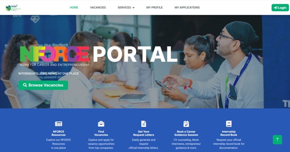Click the magnifier icon in Browse Vacancies
Image resolution: width=290 pixels, height=152 pixels.
coord(25,85)
